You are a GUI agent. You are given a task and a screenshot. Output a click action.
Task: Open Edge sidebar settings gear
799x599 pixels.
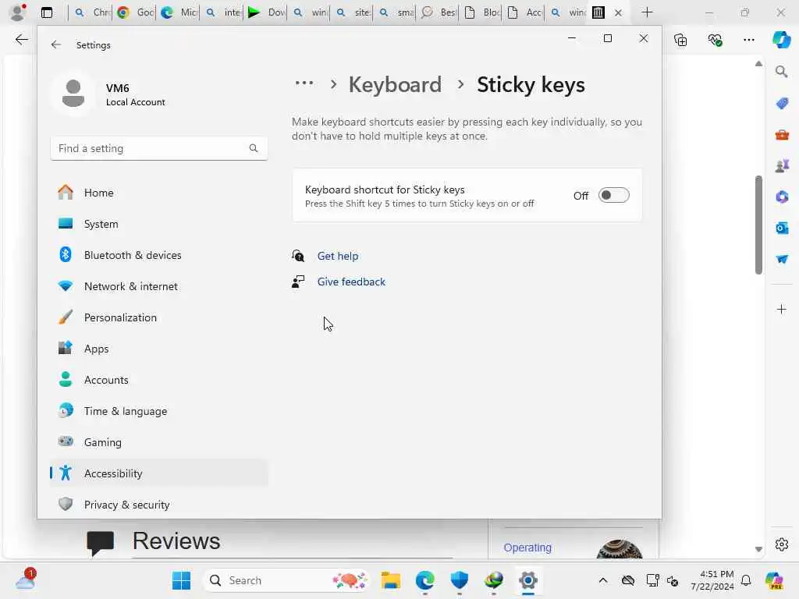click(782, 544)
